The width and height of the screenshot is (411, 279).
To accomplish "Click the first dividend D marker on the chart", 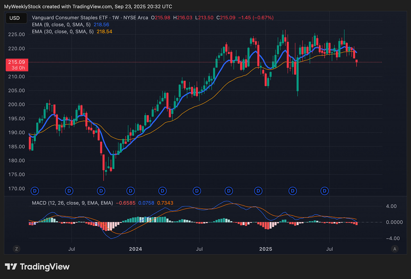I will coord(35,191).
